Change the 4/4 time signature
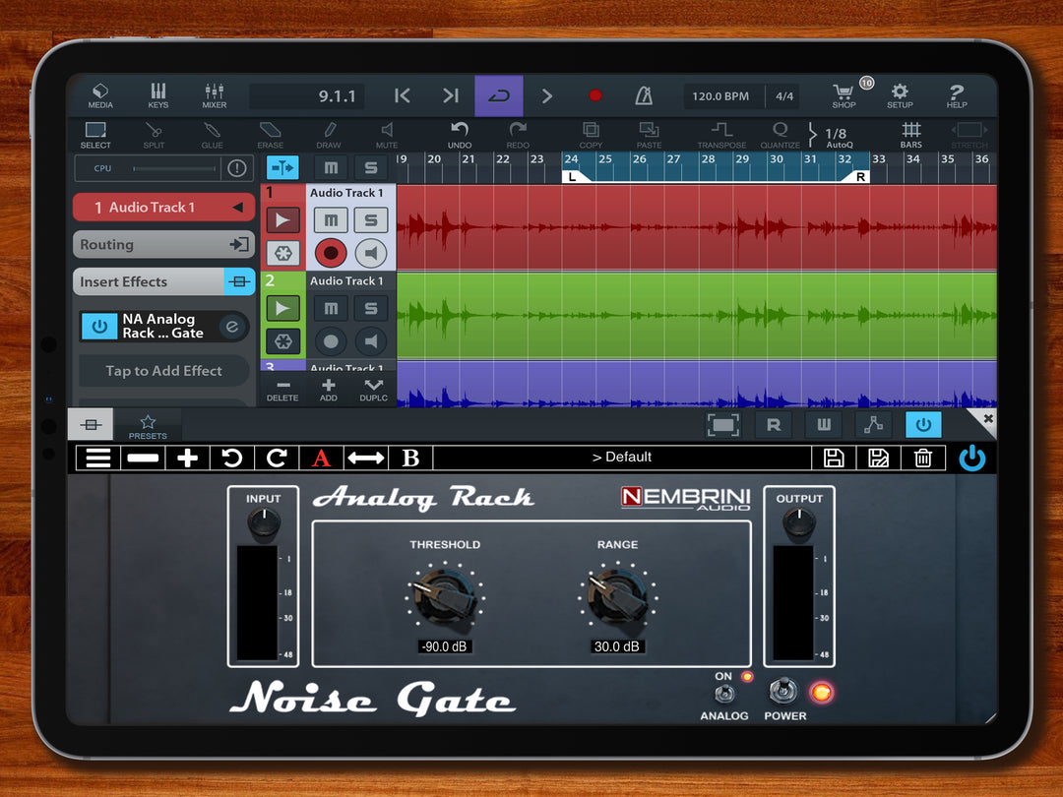 pos(784,96)
